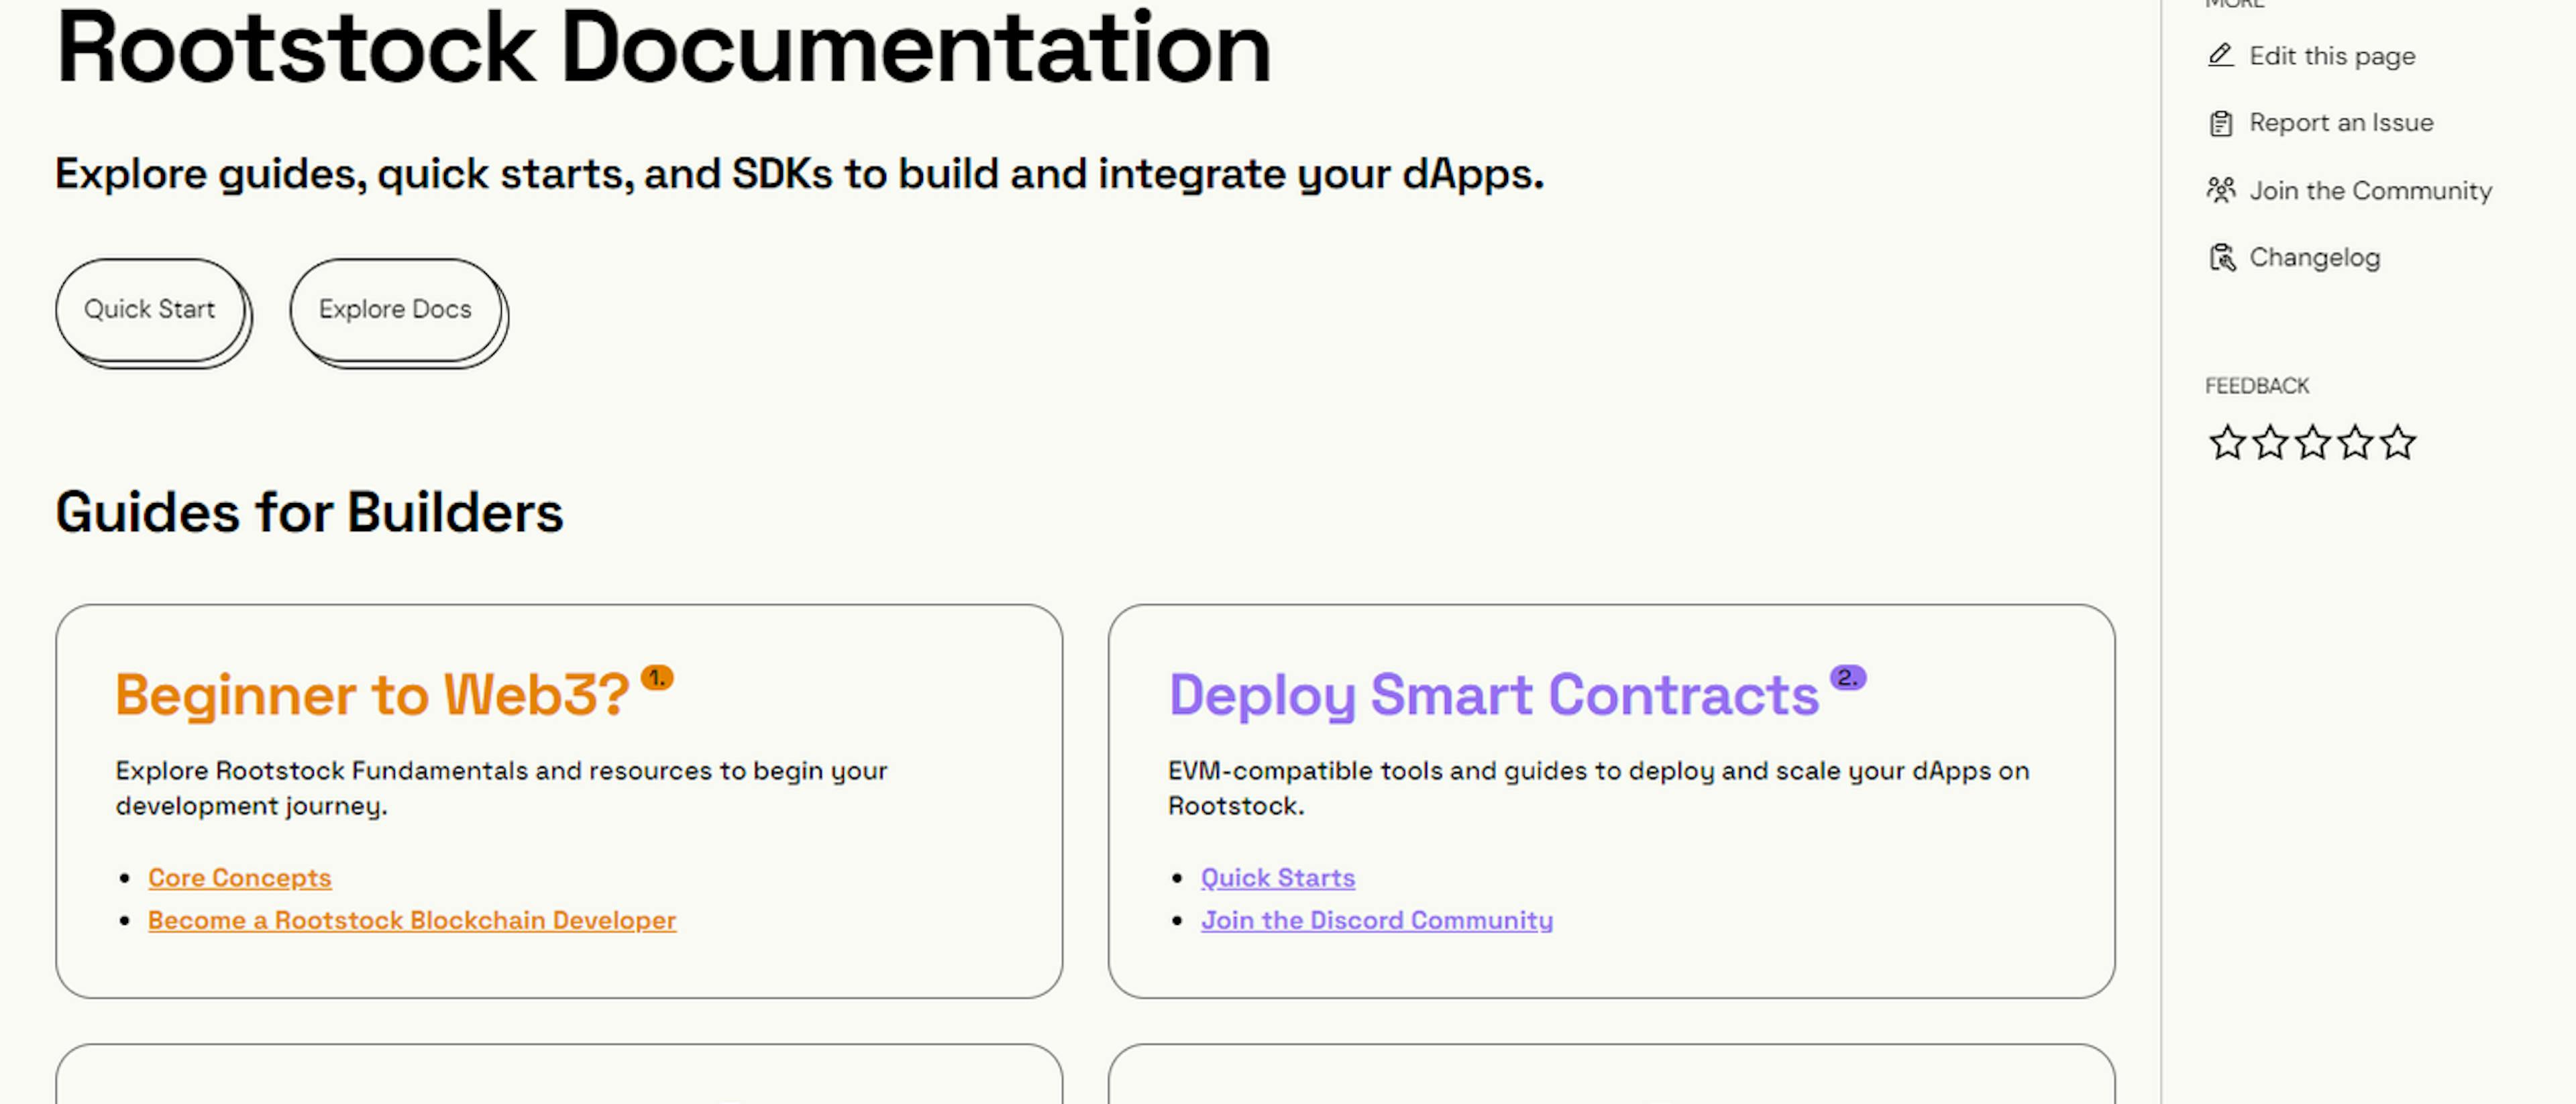The height and width of the screenshot is (1104, 2576).
Task: Click the Quick Start button
Action: (x=150, y=310)
